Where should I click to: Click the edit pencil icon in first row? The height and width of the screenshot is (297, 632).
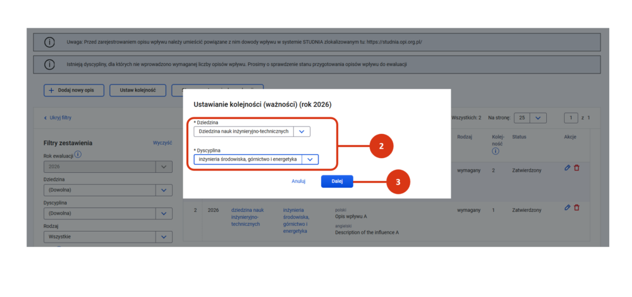[568, 168]
